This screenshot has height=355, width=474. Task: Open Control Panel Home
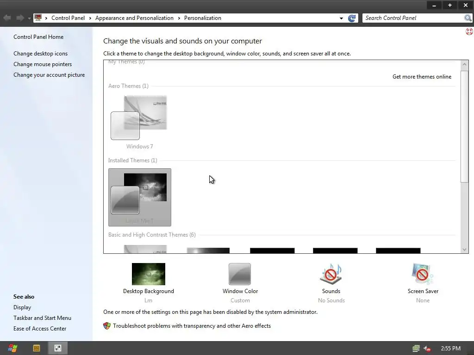tap(38, 37)
